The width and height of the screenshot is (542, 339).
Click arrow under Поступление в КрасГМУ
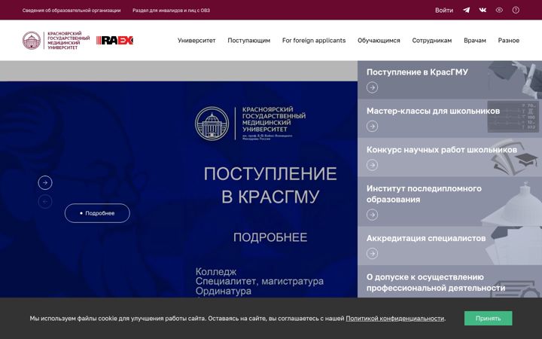pos(373,87)
